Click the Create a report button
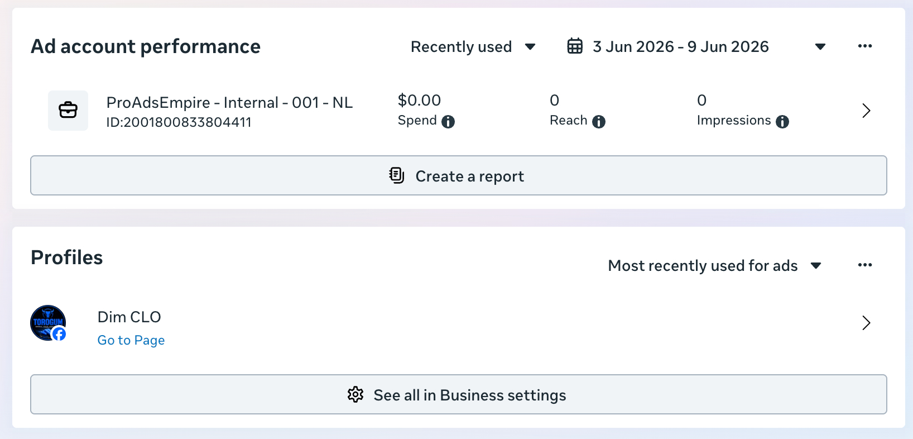 459,175
